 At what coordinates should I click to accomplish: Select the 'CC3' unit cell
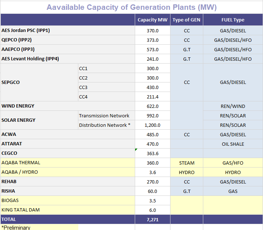click(106, 87)
